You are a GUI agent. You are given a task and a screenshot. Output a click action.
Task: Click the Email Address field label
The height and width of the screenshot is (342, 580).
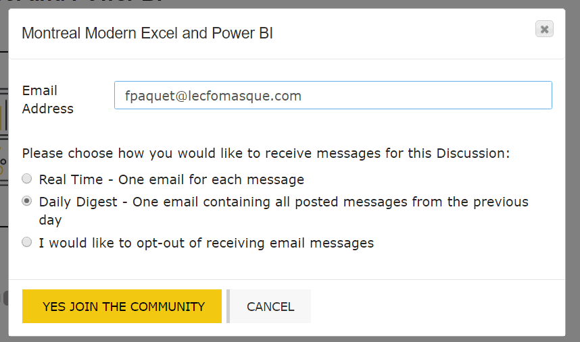[47, 99]
